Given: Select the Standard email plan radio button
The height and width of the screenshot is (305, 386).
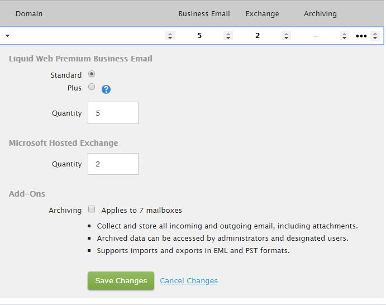Looking at the screenshot, I should [92, 74].
